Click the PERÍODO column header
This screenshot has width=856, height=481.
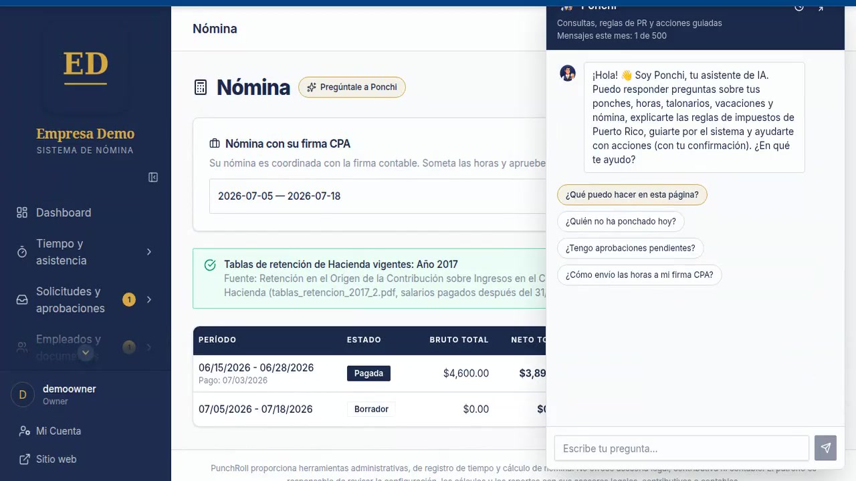tap(217, 340)
